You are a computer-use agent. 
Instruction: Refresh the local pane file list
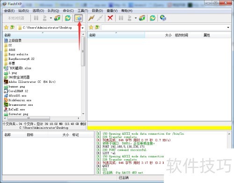(68, 18)
